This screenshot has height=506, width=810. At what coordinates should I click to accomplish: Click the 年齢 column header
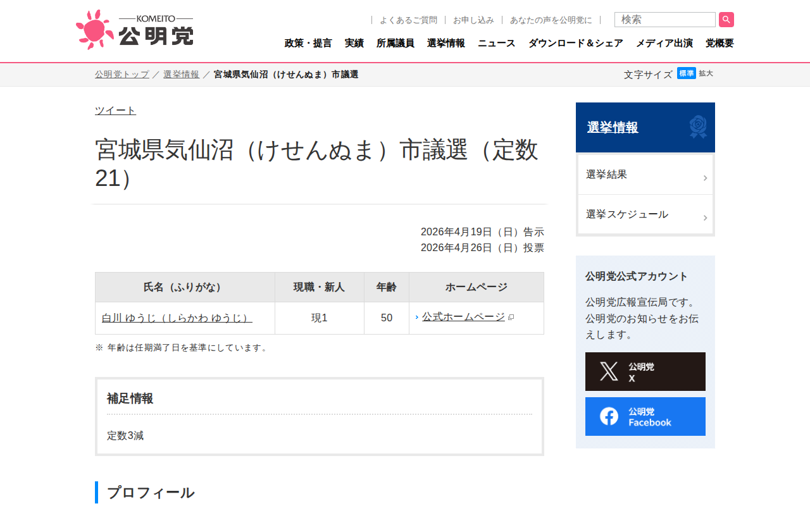click(x=387, y=287)
